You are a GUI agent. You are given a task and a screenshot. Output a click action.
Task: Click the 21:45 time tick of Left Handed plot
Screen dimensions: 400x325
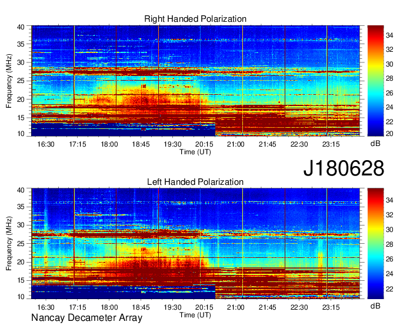coord(267,307)
